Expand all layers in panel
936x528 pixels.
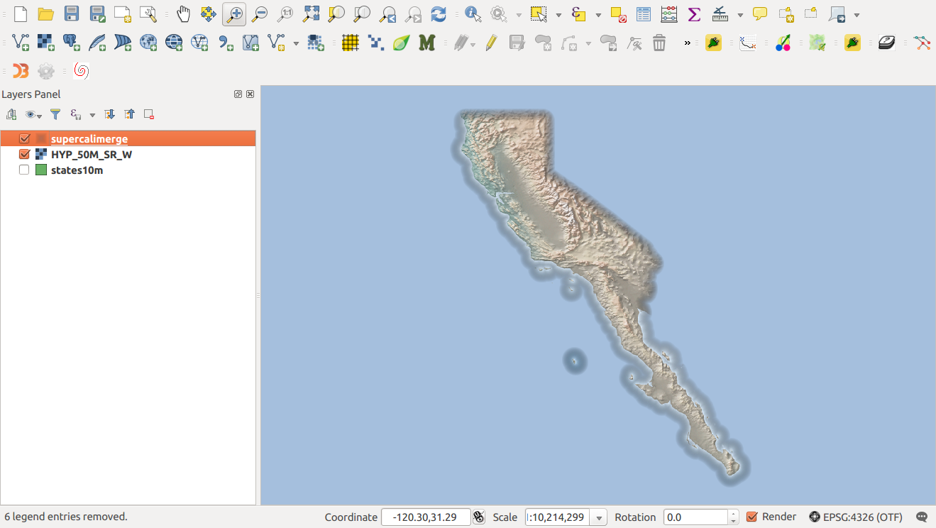(109, 114)
